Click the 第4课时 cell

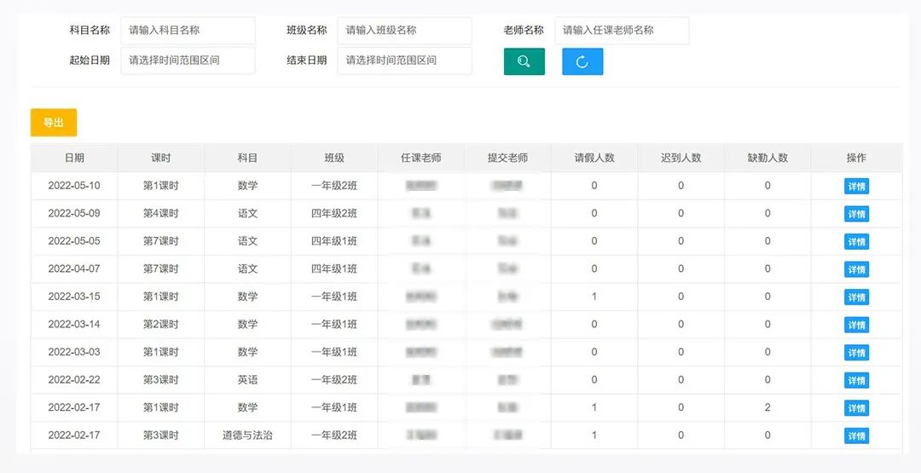point(161,213)
